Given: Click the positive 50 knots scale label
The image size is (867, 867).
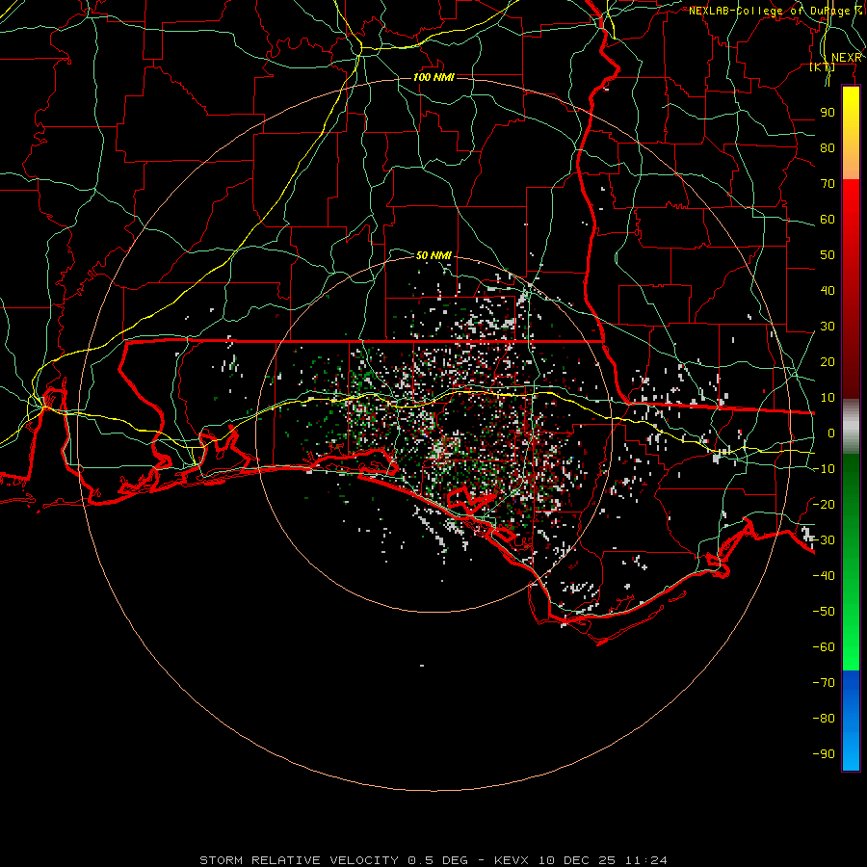Looking at the screenshot, I should (x=828, y=255).
